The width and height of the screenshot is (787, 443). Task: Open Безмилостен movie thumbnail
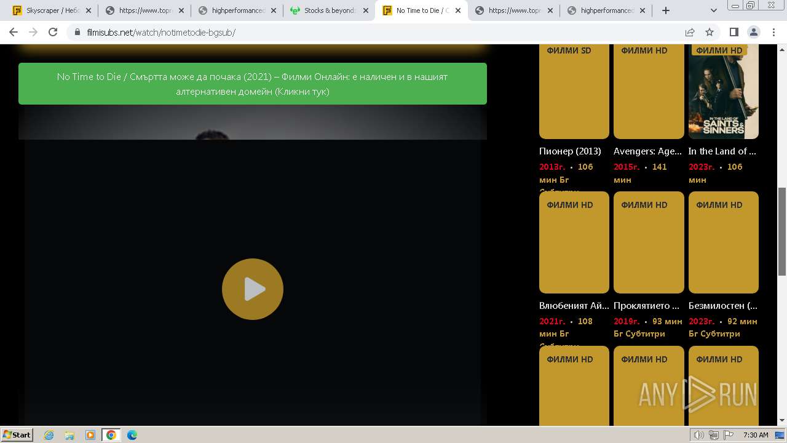[x=724, y=242]
